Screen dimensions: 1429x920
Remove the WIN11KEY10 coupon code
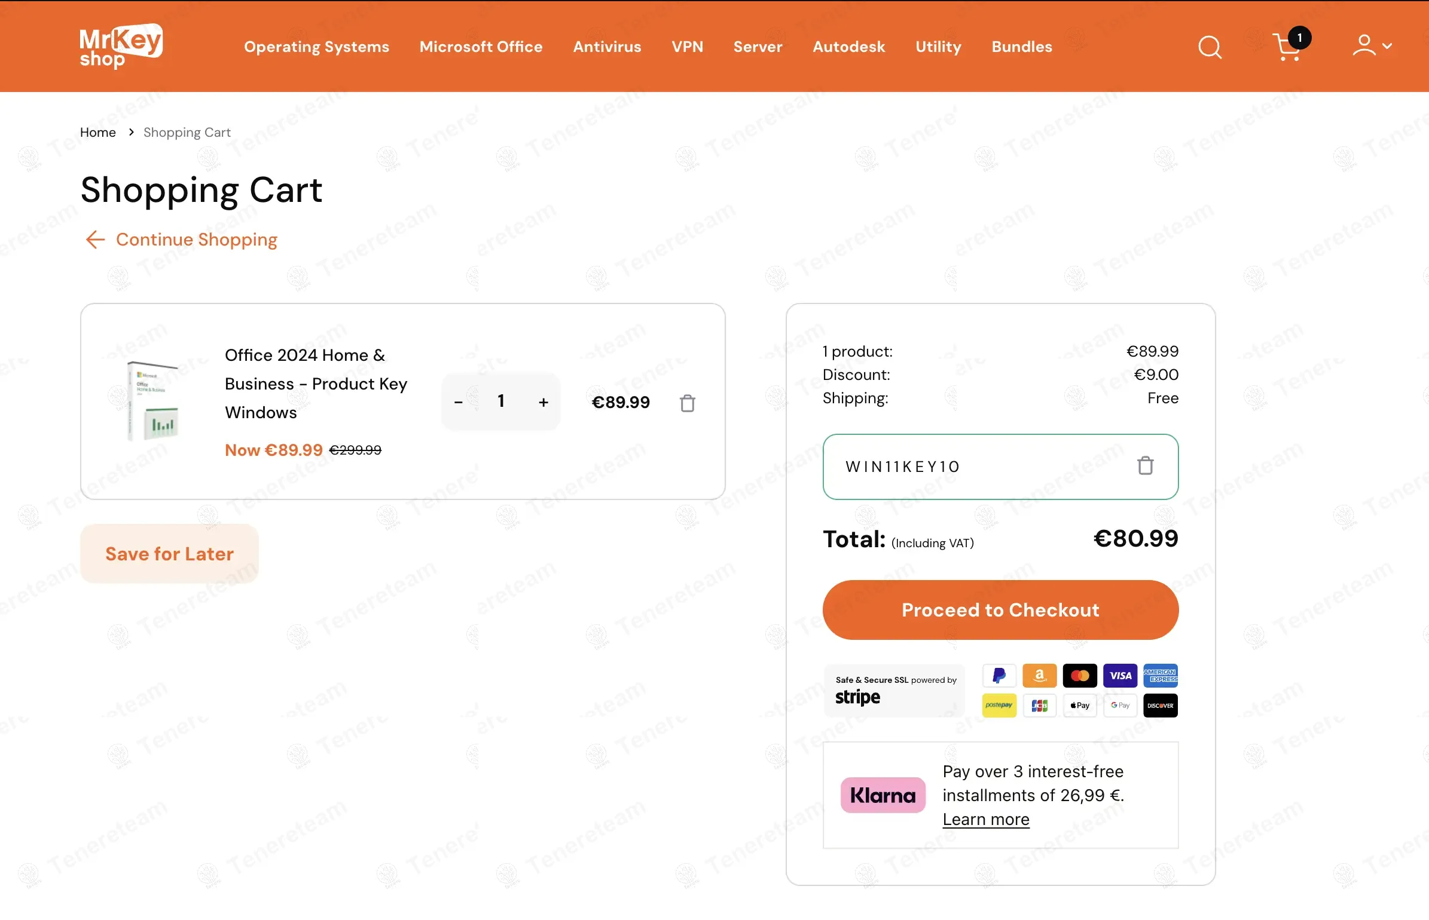[1145, 466]
